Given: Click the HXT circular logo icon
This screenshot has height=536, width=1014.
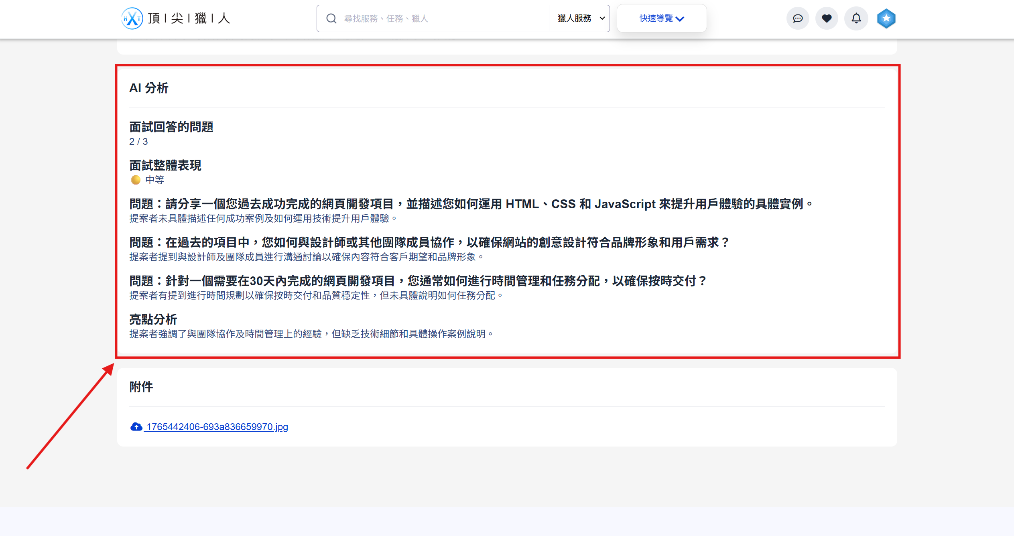Looking at the screenshot, I should (132, 18).
